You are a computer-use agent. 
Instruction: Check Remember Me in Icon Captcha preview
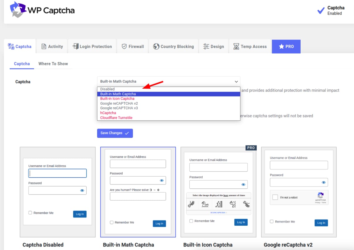click(191, 221)
